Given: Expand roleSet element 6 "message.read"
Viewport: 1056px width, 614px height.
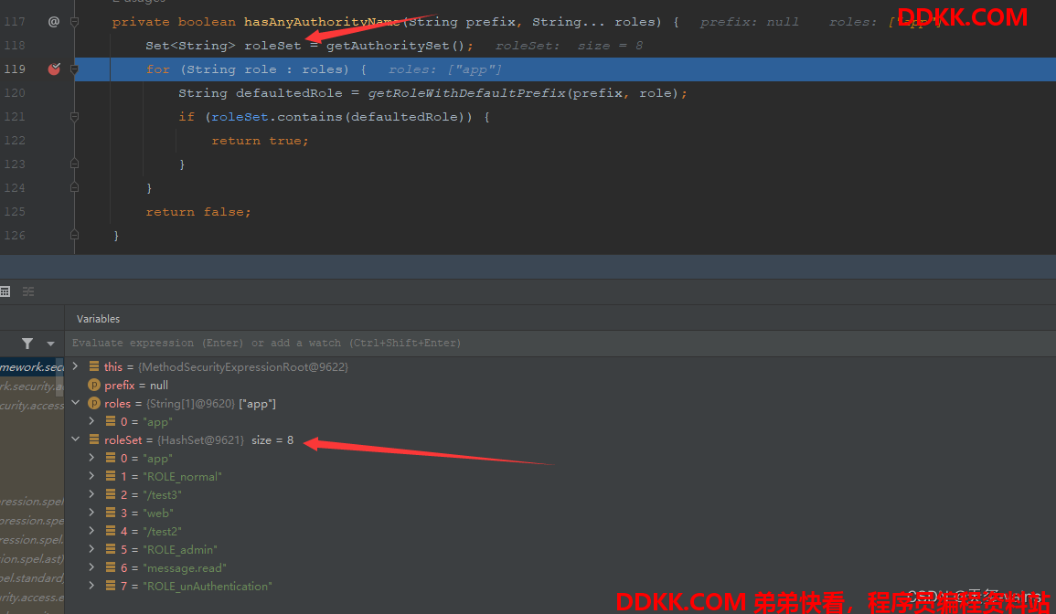Looking at the screenshot, I should (x=91, y=566).
